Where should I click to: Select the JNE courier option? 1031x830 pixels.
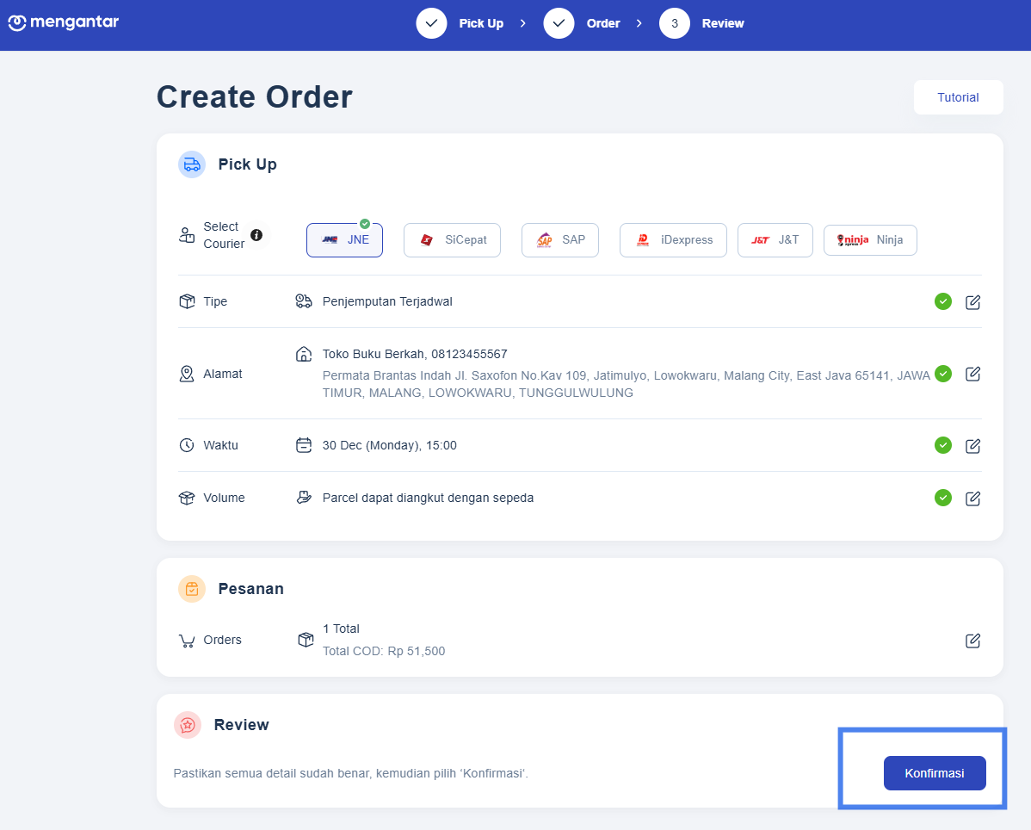[344, 240]
